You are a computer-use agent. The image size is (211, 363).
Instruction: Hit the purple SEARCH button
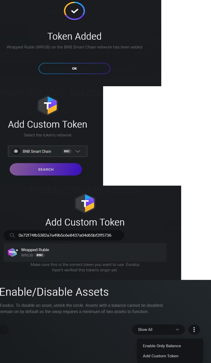(x=46, y=169)
